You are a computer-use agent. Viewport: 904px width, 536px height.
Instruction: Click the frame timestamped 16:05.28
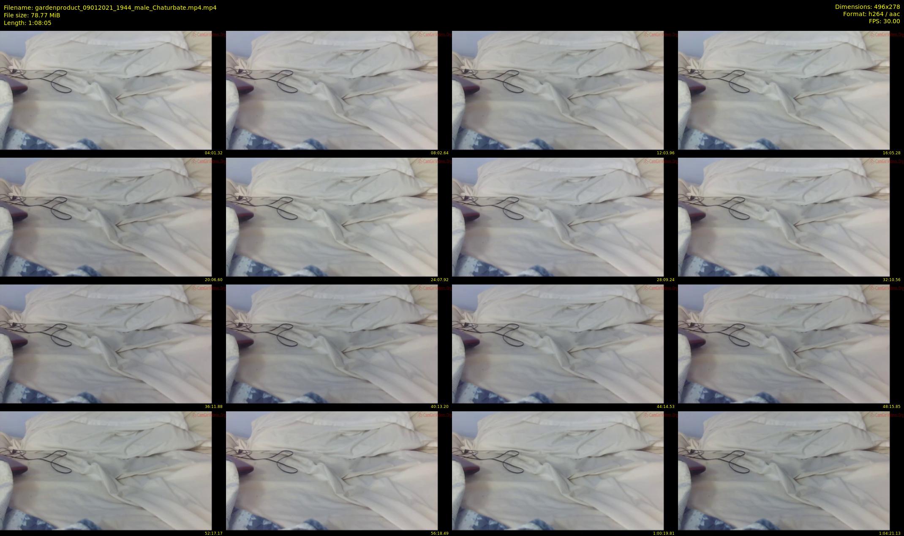point(784,90)
